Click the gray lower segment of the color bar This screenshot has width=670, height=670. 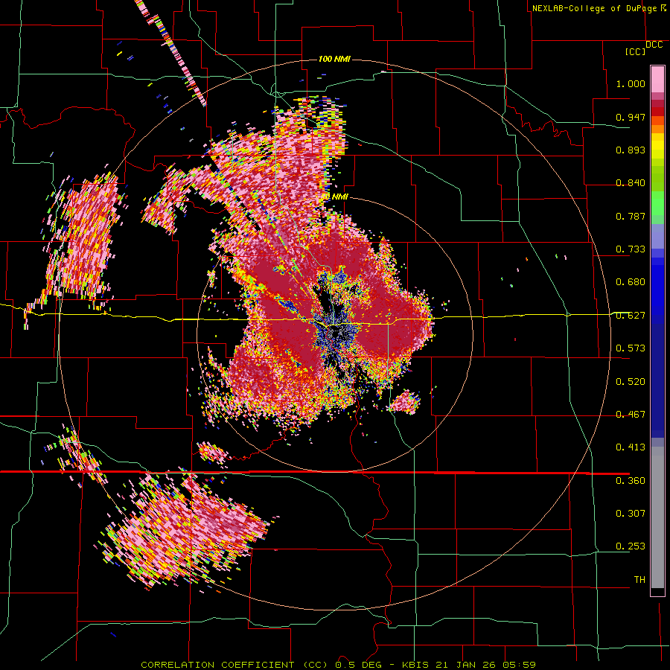click(x=657, y=517)
